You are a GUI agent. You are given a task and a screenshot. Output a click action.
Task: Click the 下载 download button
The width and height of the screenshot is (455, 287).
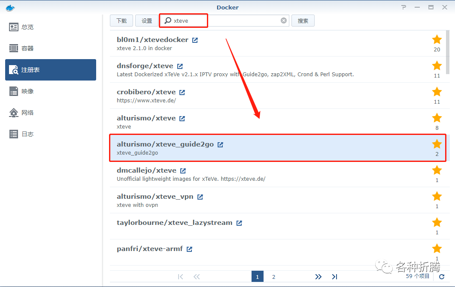[x=121, y=21]
